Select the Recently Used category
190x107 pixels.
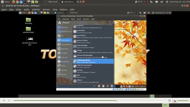(64, 32)
